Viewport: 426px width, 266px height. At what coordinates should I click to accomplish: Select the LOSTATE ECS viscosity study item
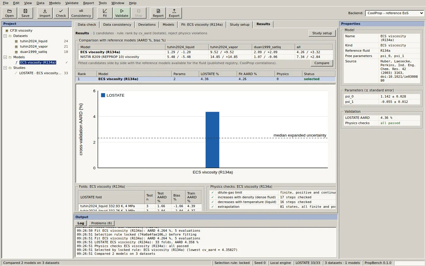point(40,73)
